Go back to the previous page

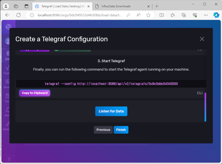pyautogui.click(x=7, y=15)
